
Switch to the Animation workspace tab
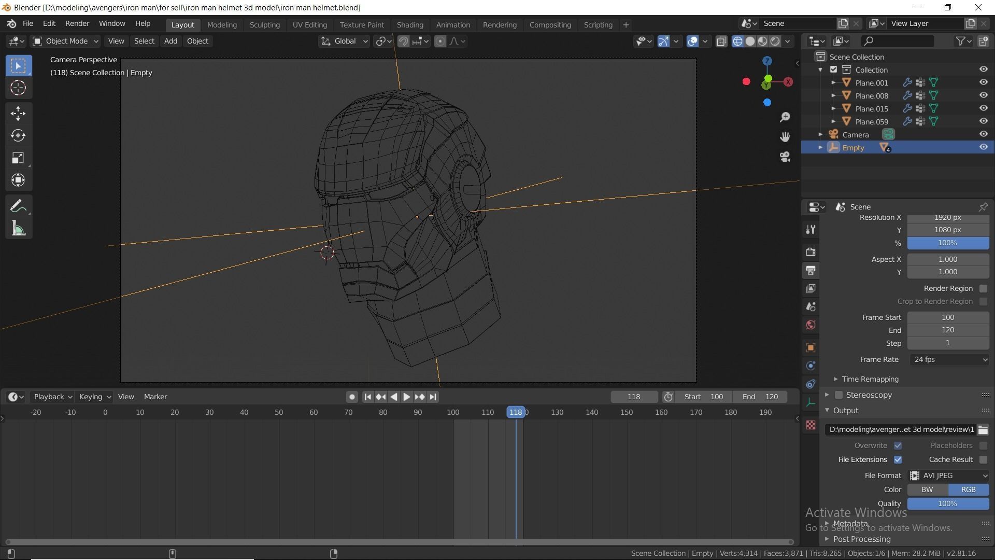453,25
